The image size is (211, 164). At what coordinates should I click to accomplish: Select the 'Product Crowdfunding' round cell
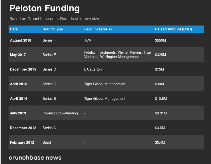tap(60, 113)
